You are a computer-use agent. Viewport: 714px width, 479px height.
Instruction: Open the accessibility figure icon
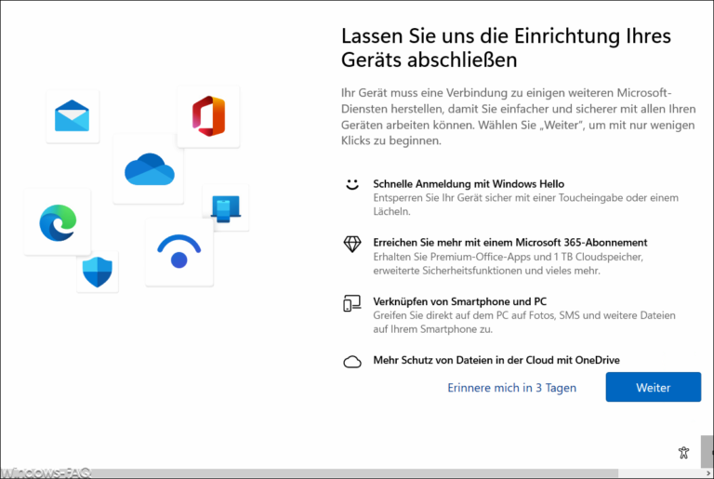pos(683,453)
